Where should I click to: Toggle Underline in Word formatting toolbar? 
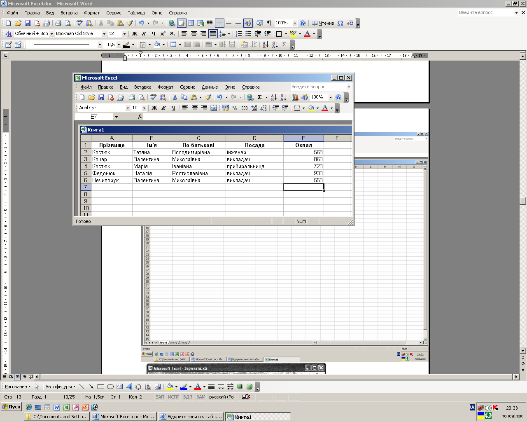tap(154, 34)
